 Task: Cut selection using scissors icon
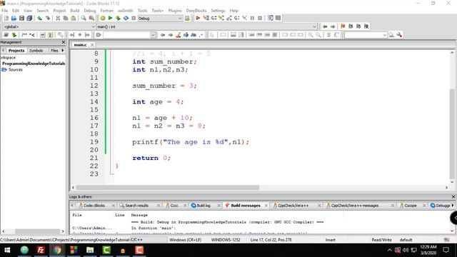[x=58, y=18]
